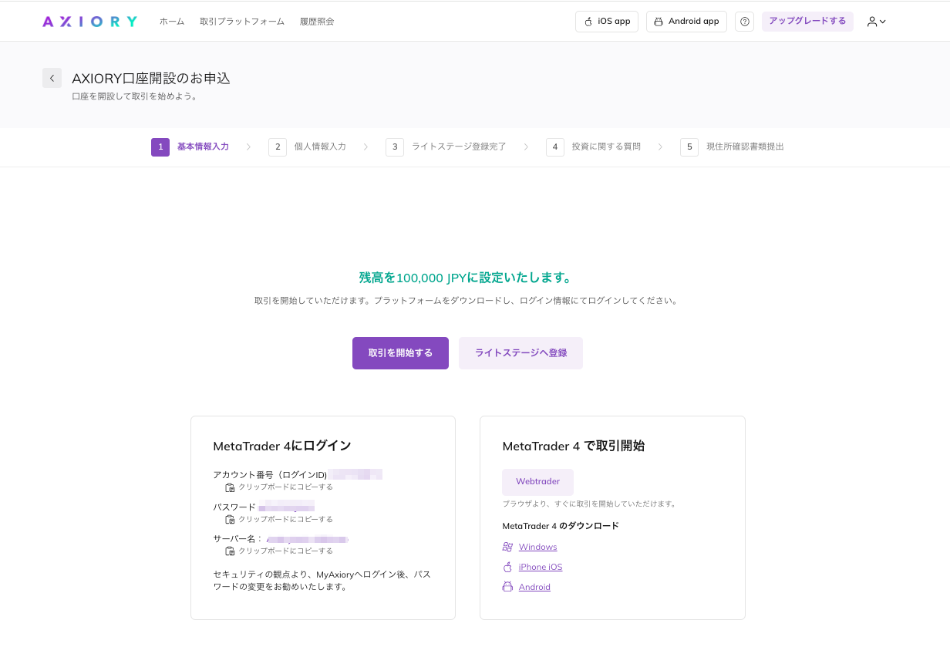
Task: Click the blurred server name value
Action: (x=308, y=539)
